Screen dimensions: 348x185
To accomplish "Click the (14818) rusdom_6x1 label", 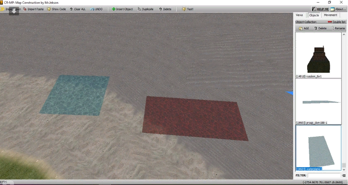I will coord(309,76).
